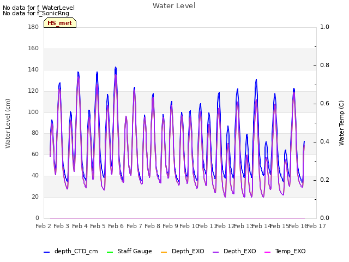Select the 'Water Level (cm)' axis title
The width and height of the screenshot is (349, 262).
8,123
